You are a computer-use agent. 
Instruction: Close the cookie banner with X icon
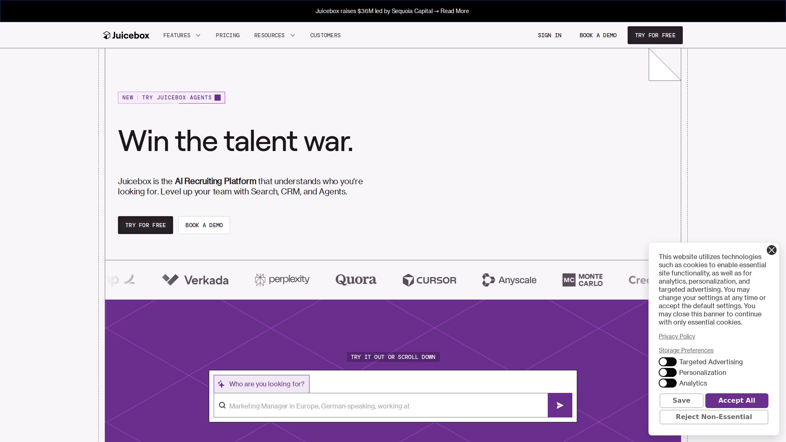(771, 250)
